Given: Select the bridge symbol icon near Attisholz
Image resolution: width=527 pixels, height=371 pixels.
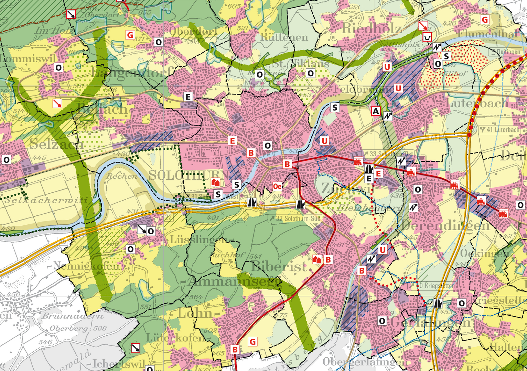Looking at the screenshot, I should (x=427, y=37).
